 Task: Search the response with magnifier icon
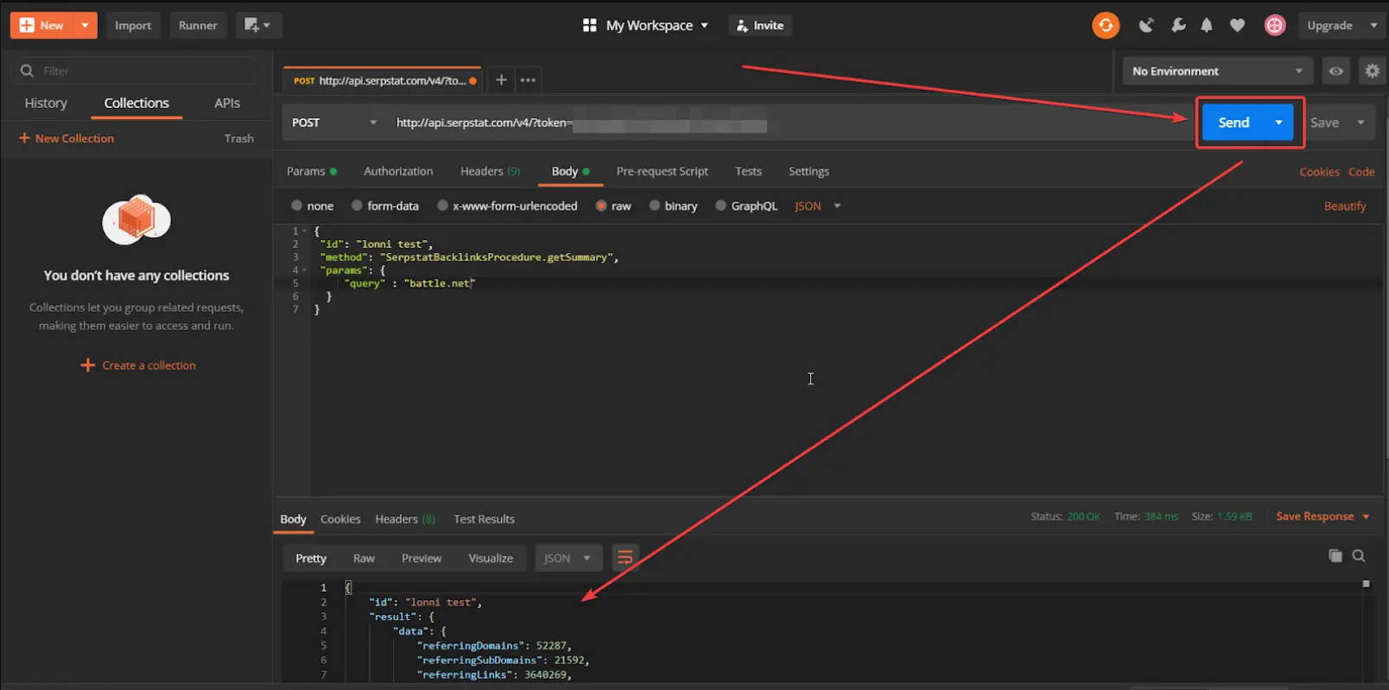coord(1359,555)
